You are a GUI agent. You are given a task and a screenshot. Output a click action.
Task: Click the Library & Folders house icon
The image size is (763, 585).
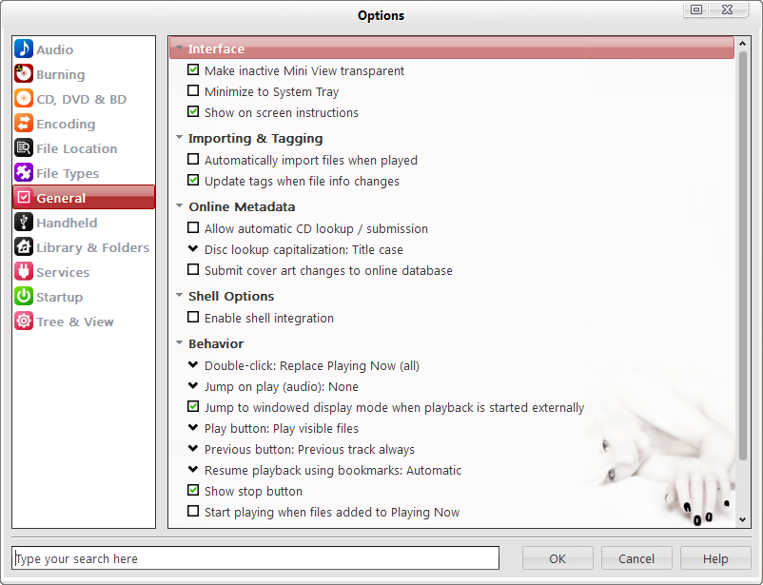click(24, 246)
